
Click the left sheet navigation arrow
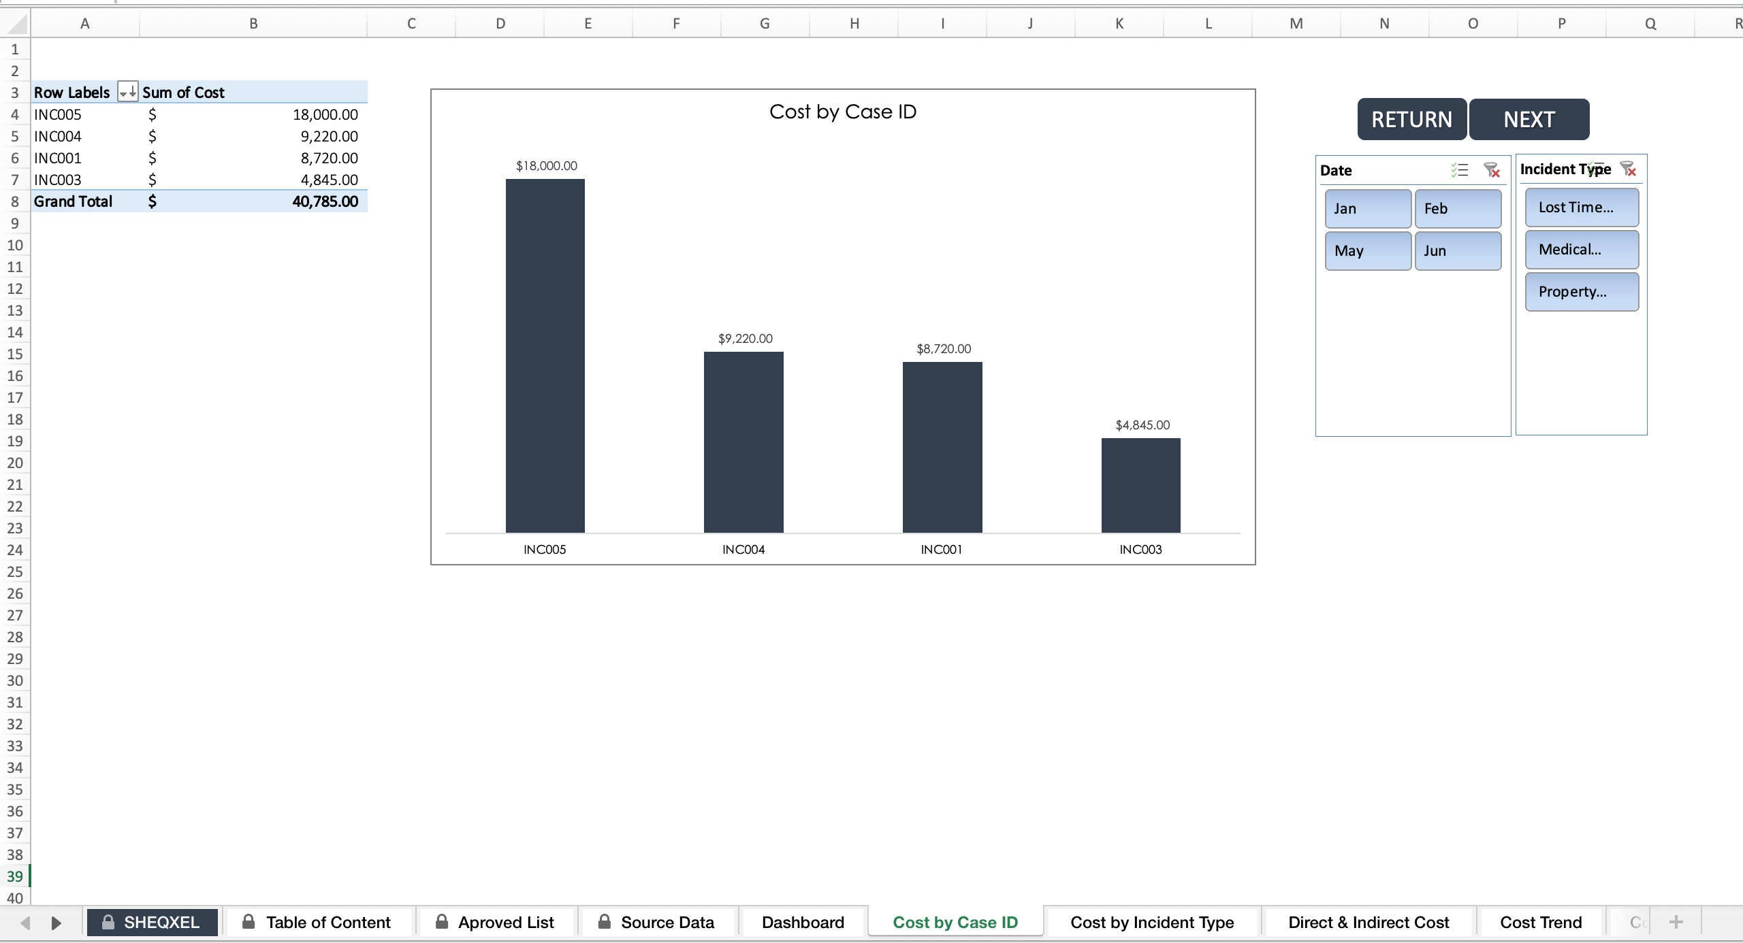[x=25, y=923]
